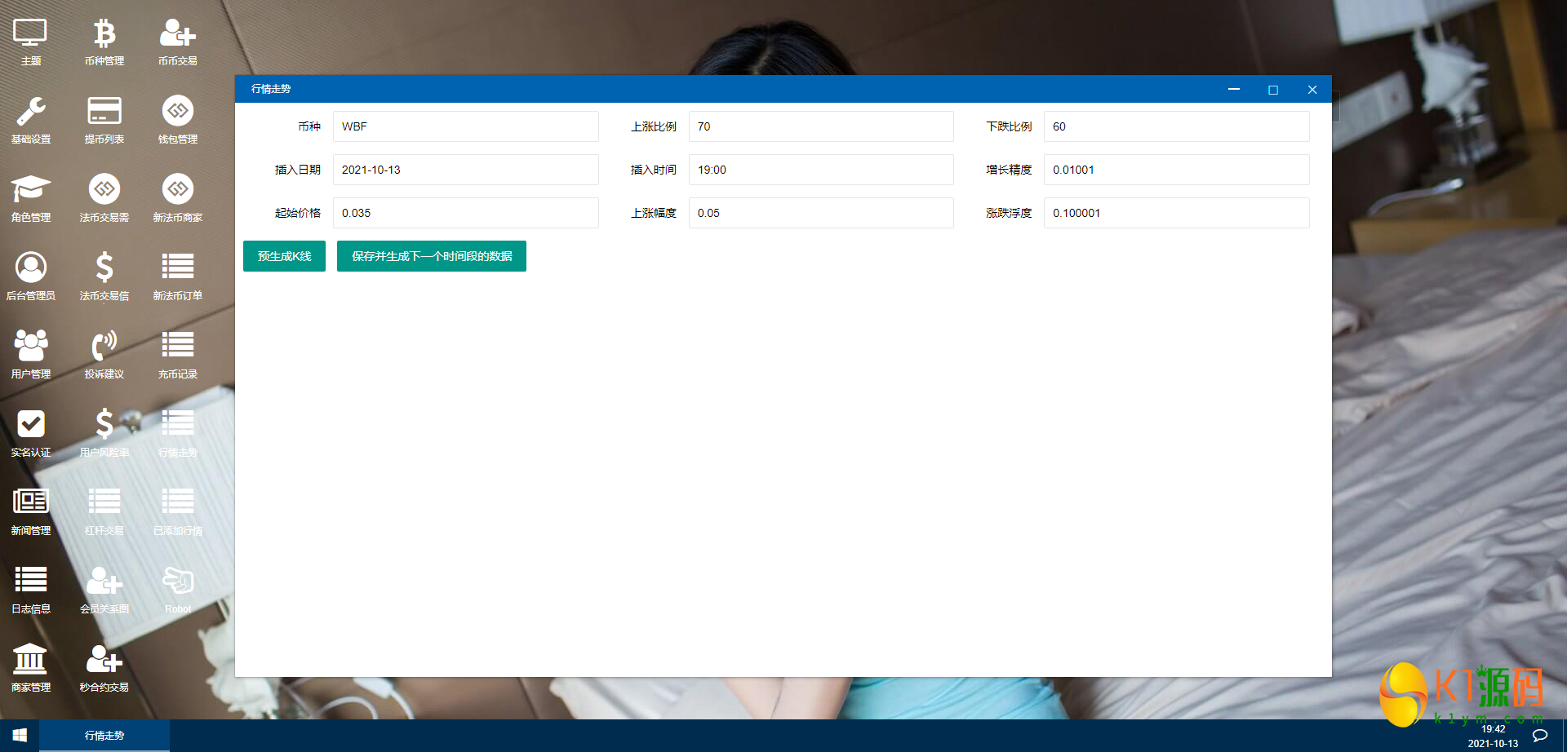Open 新闻管理 news management
This screenshot has width=1567, height=752.
[x=30, y=511]
